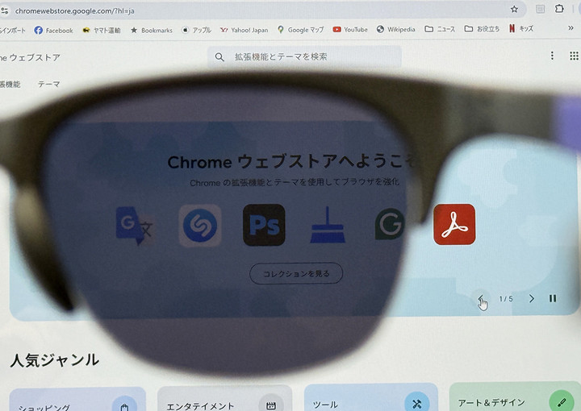Bookmark this page with star icon
Image resolution: width=581 pixels, height=411 pixels.
pos(514,9)
